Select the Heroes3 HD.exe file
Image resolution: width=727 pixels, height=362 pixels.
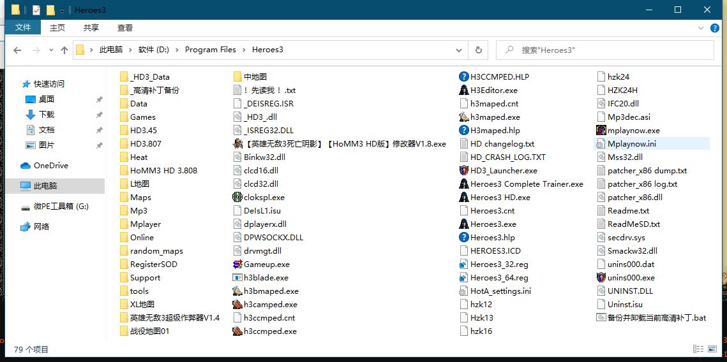500,198
